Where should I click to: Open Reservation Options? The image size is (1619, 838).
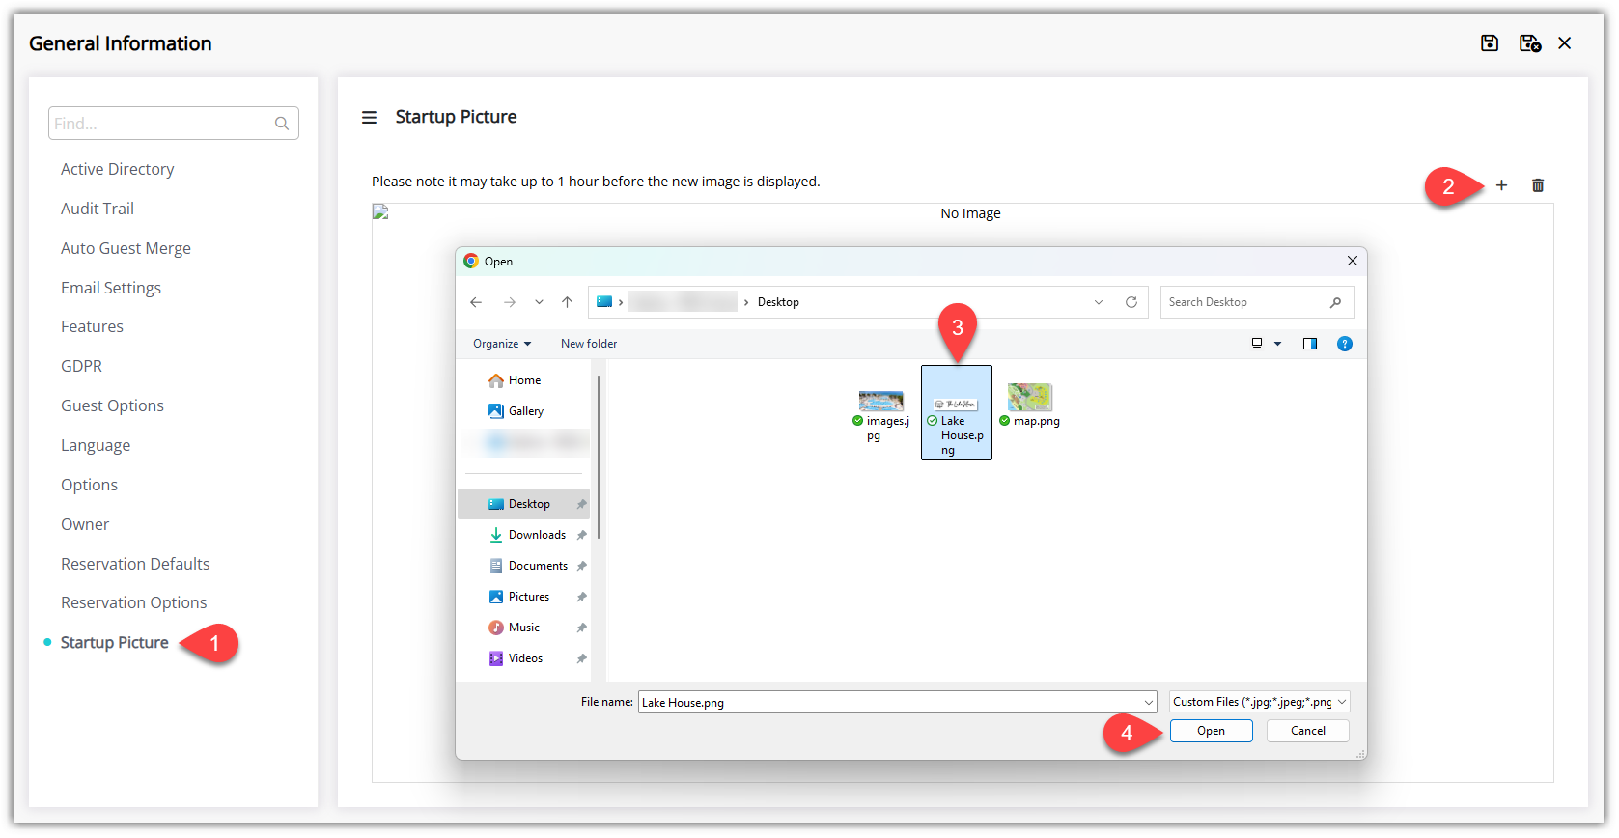pos(133,602)
